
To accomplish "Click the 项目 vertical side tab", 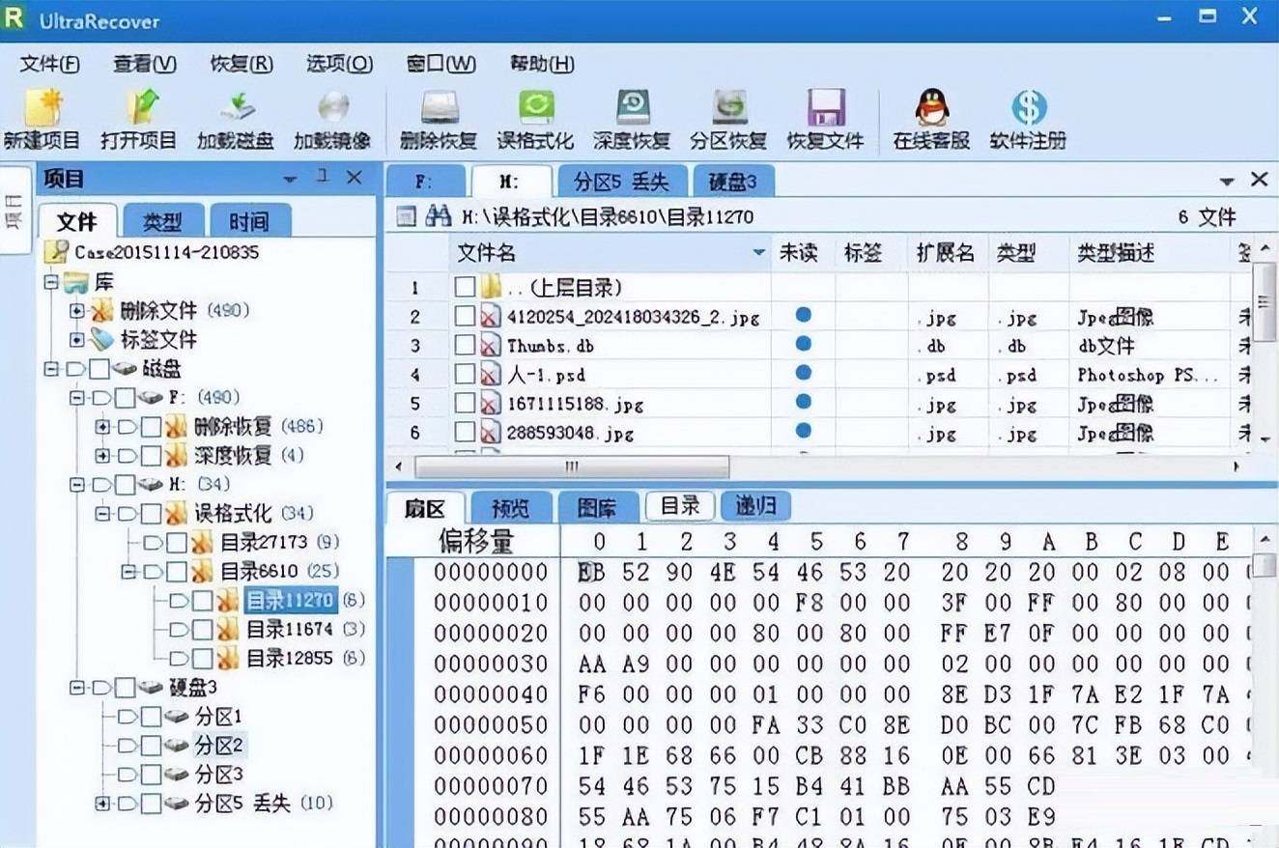I will click(14, 211).
